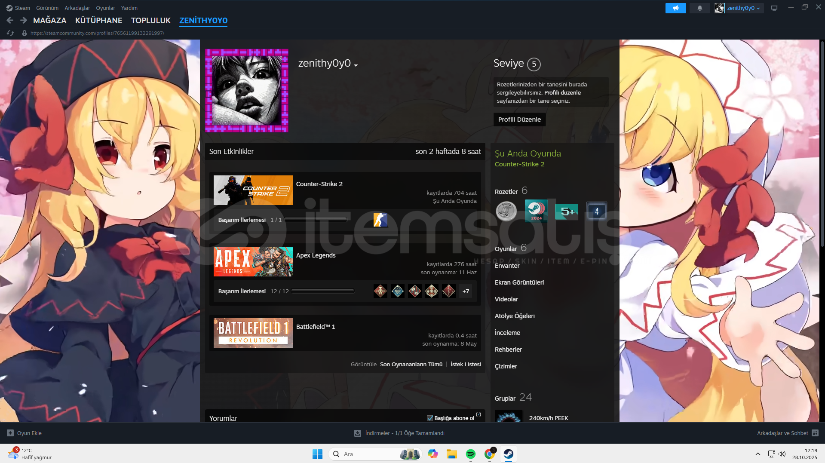This screenshot has width=825, height=463.
Task: Open the friends and chat icon
Action: (815, 433)
